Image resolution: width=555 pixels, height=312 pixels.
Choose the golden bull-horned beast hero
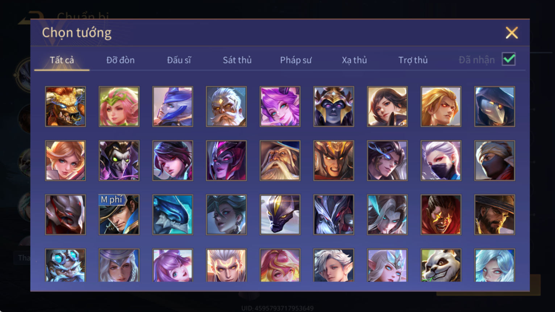pos(66,106)
